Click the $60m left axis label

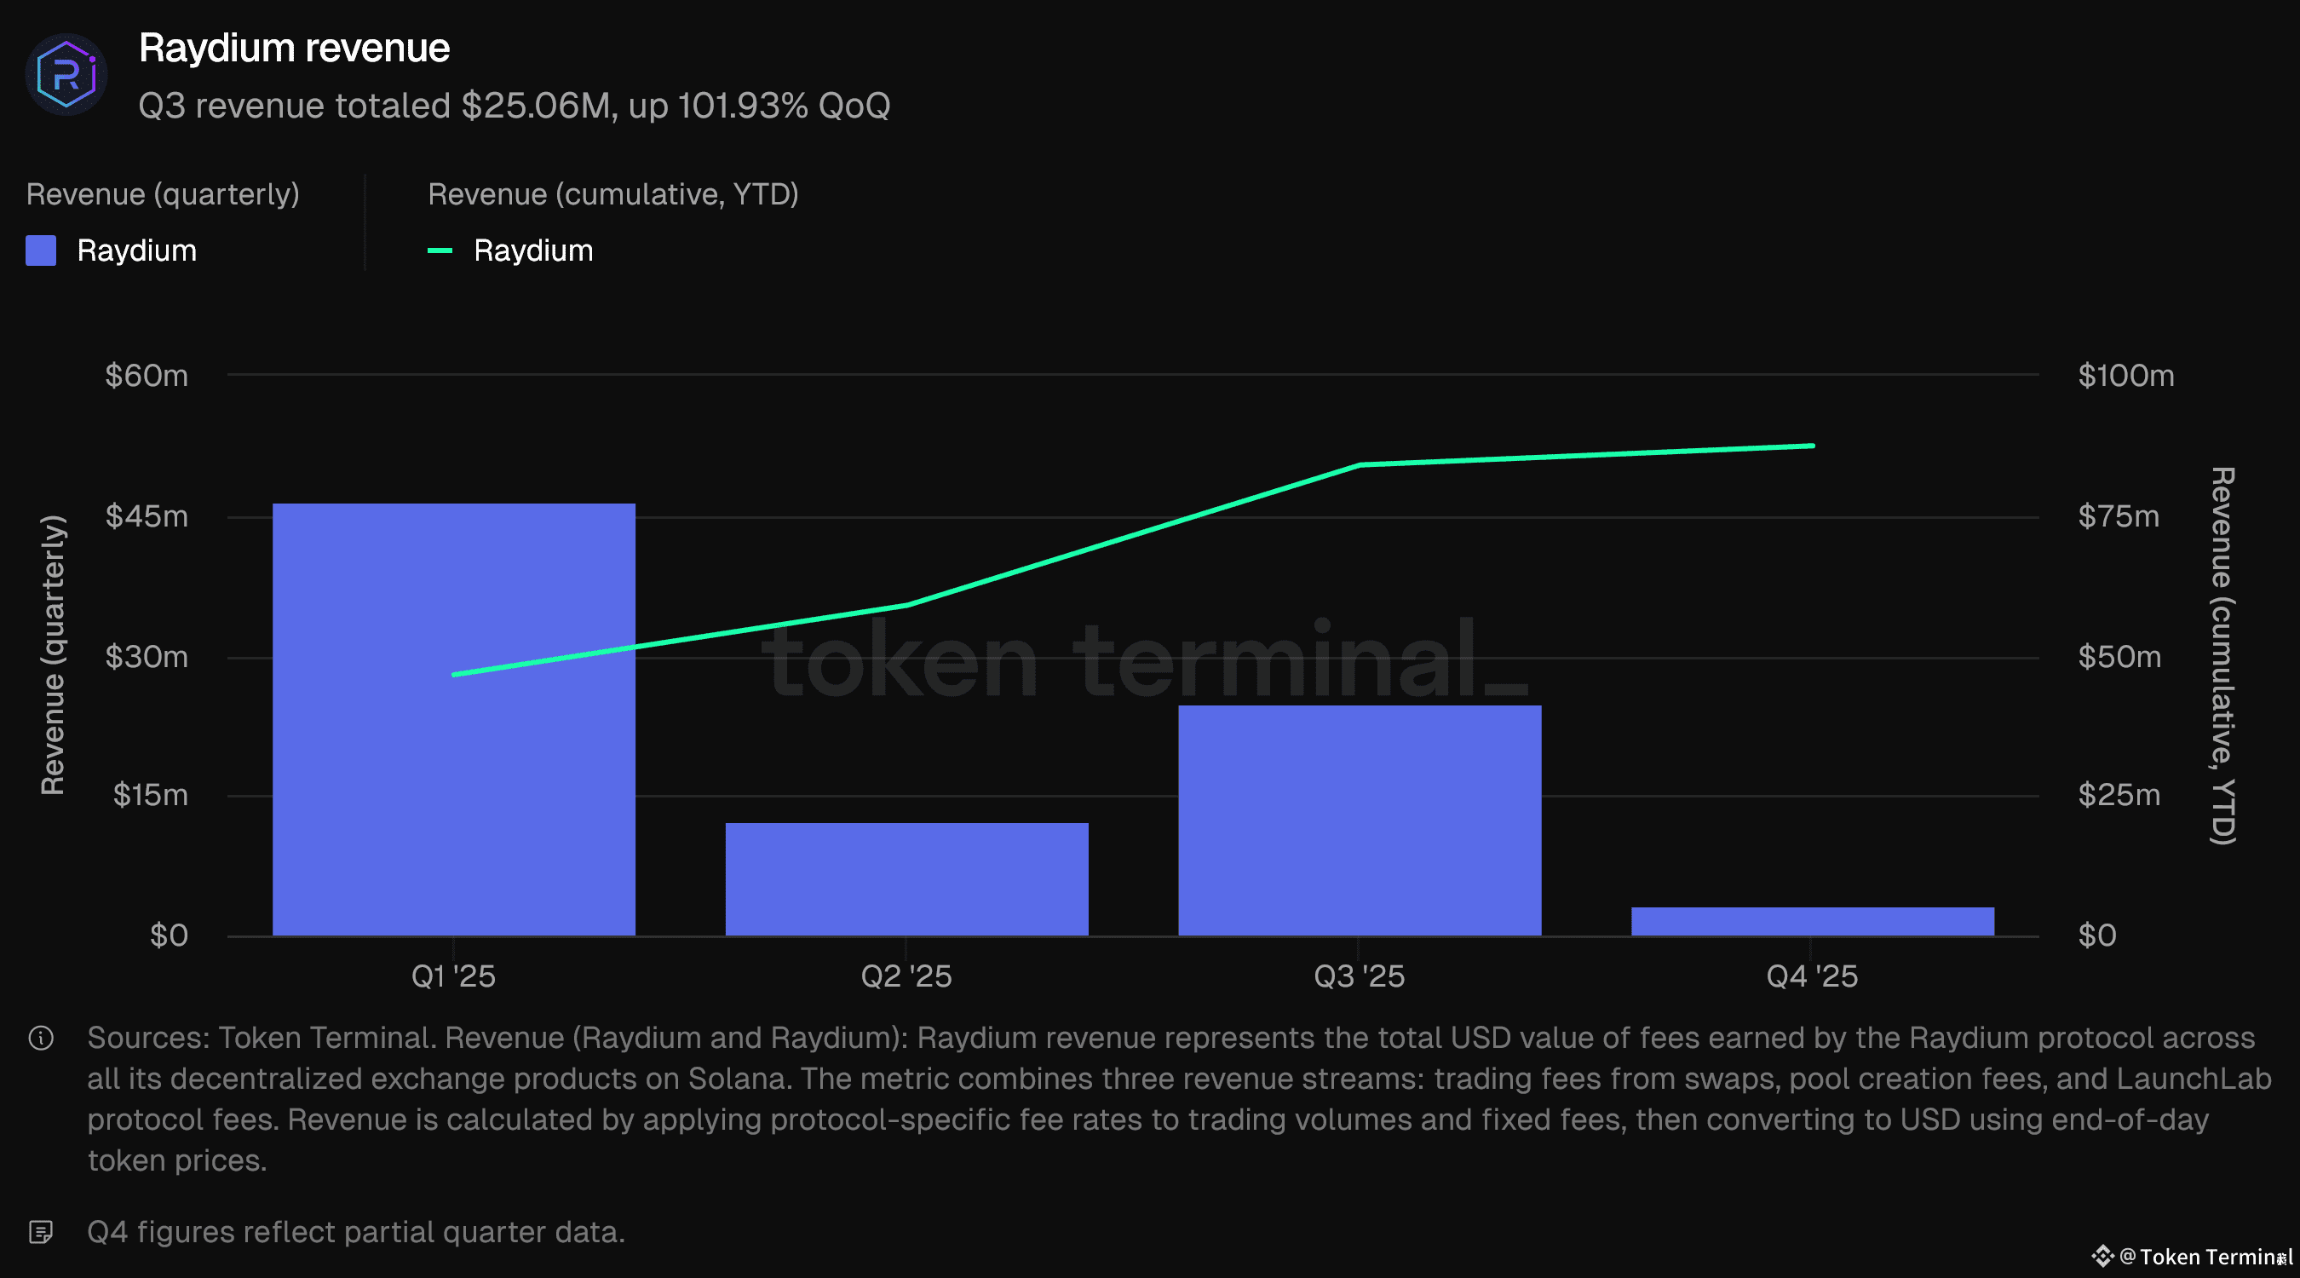click(x=147, y=376)
